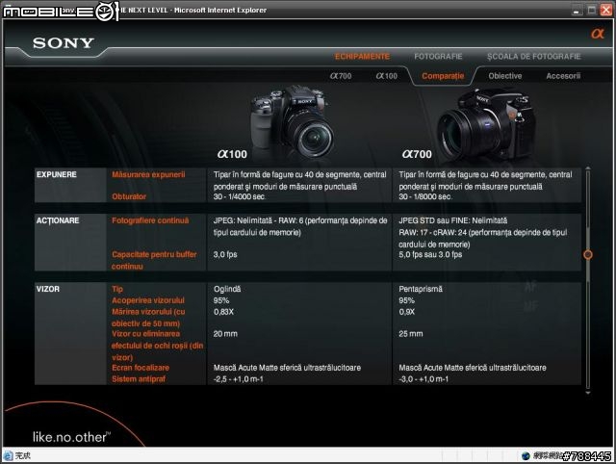Image resolution: width=616 pixels, height=464 pixels.
Task: Switch to the α700 tab
Action: pos(341,76)
